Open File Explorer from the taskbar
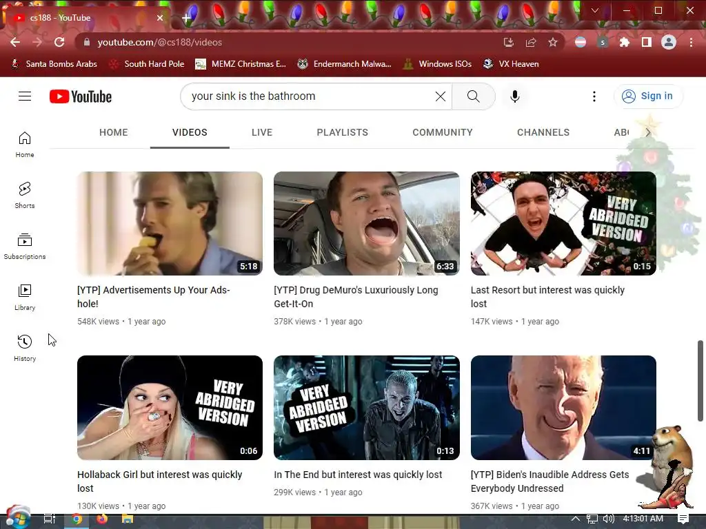706x529 pixels. click(128, 519)
